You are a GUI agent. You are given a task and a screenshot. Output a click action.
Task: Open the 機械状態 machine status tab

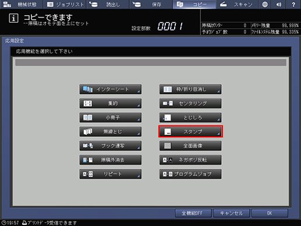tap(21, 4)
